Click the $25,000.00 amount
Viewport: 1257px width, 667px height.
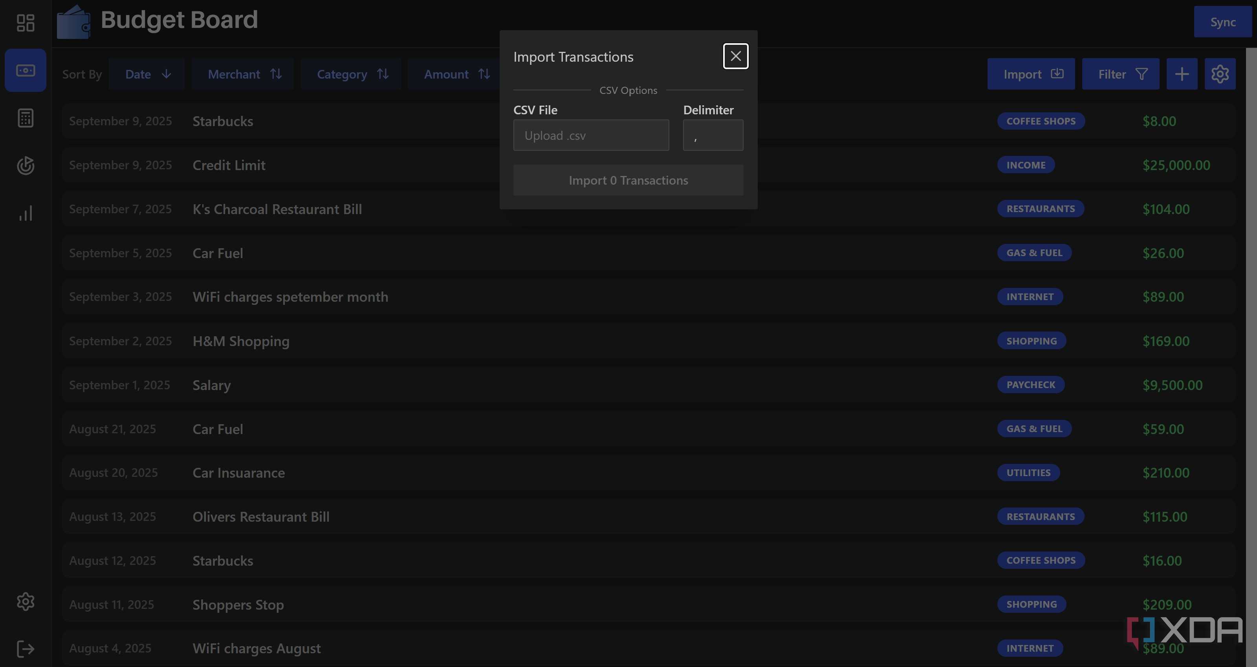pos(1176,165)
